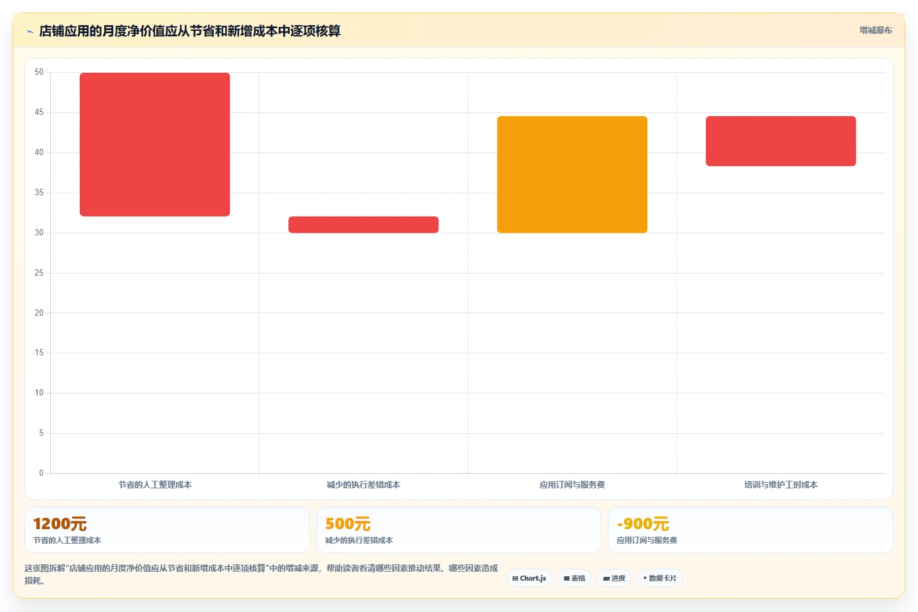Screen dimensions: 918x612
Task: Click x-axis label 应用订阅与服务费
Action: [x=572, y=485]
